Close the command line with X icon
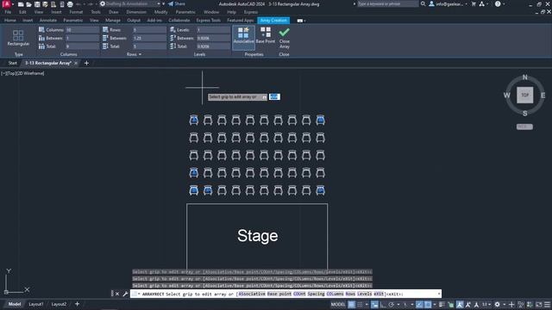Image resolution: width=552 pixels, height=310 pixels. pyautogui.click(x=117, y=294)
